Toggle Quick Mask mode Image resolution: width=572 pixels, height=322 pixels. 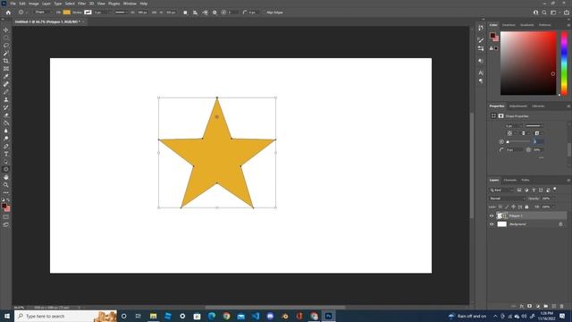coord(6,216)
